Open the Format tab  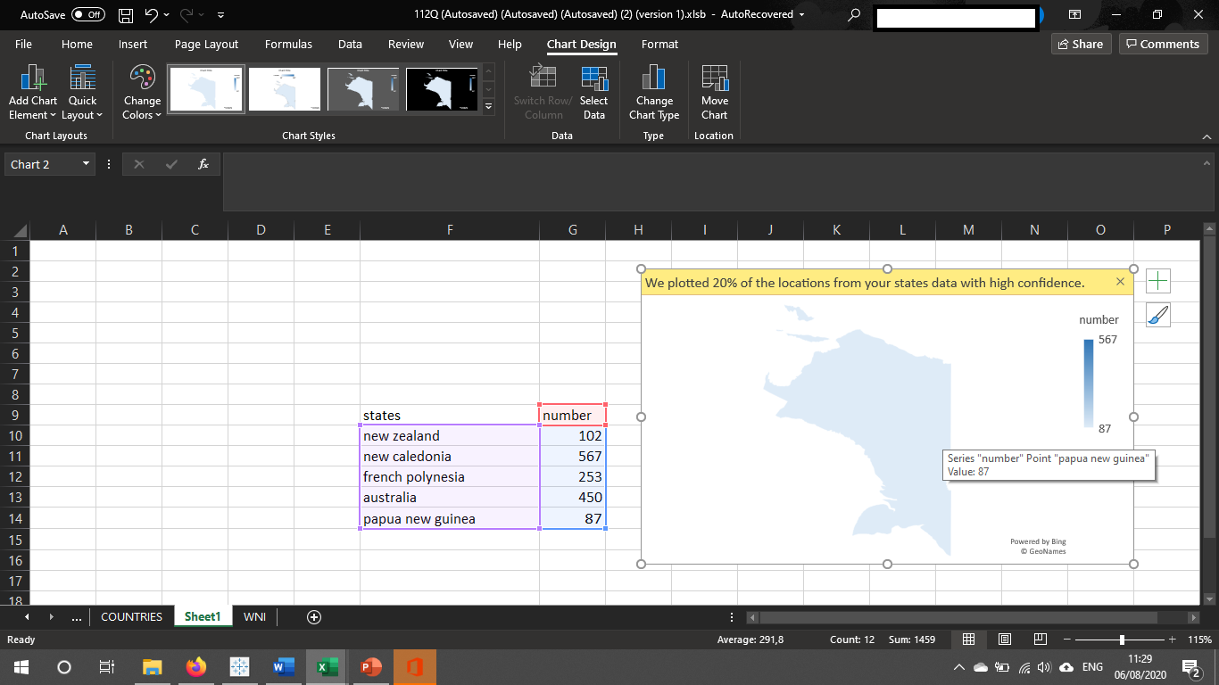659,44
